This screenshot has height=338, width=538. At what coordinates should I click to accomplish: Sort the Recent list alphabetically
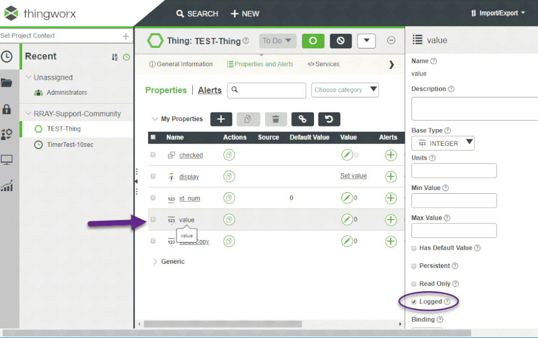pos(115,57)
